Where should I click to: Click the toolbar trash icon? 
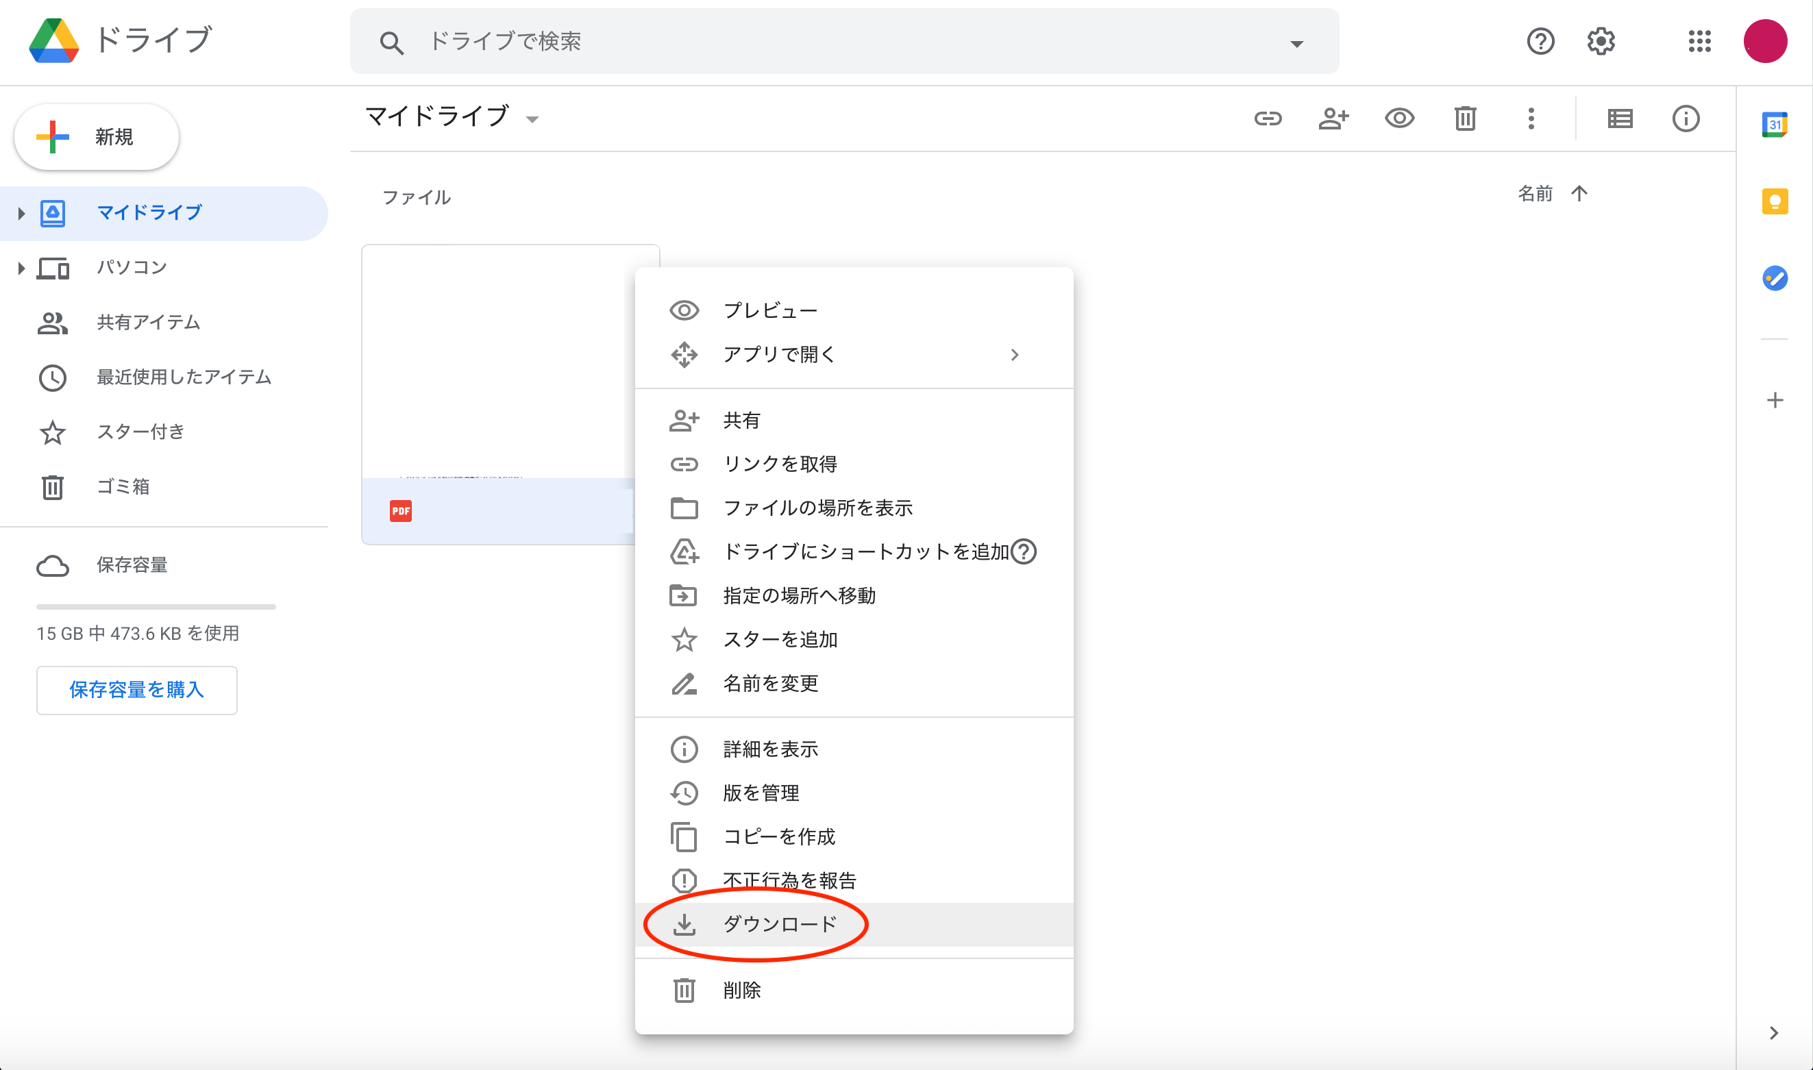pyautogui.click(x=1466, y=119)
